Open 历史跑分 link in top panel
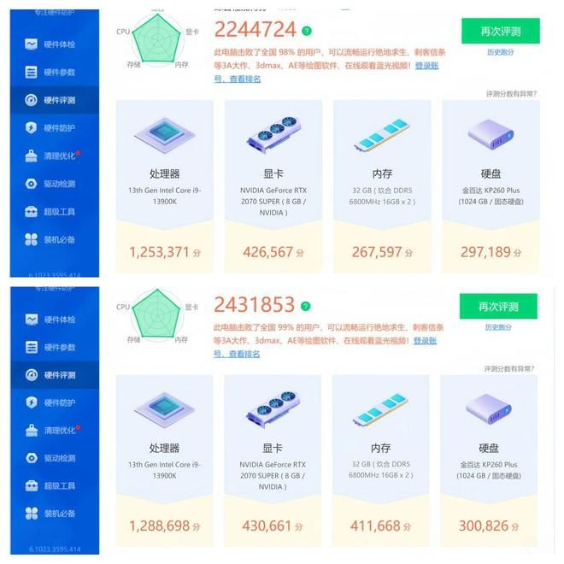Screen dimensions: 564x564 (500, 52)
